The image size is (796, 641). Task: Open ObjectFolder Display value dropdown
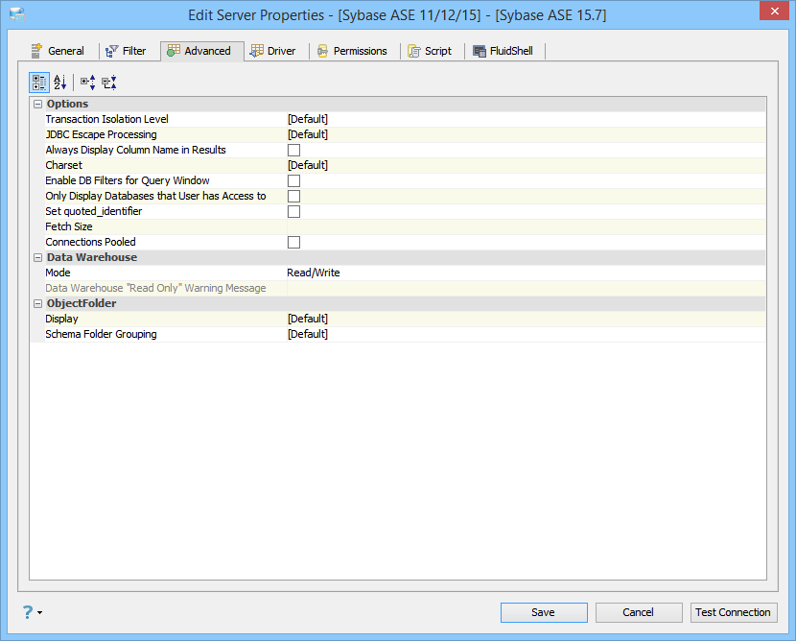(x=526, y=319)
